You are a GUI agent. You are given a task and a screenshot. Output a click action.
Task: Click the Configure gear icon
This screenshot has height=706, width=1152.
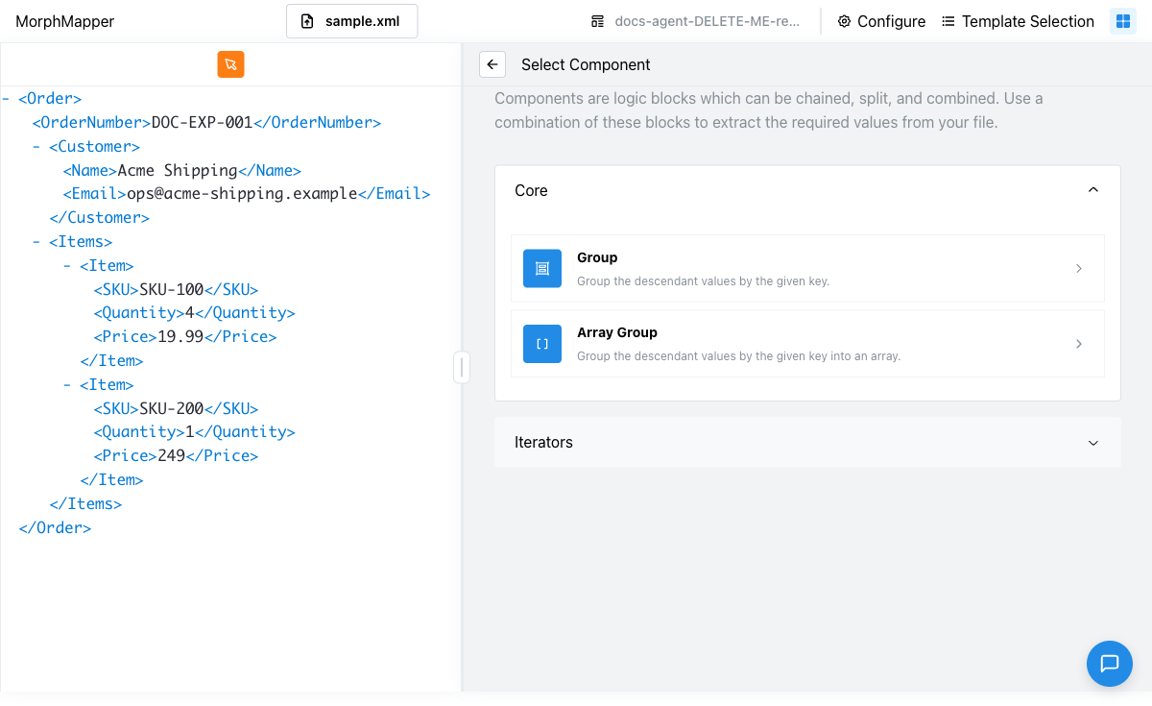(845, 21)
